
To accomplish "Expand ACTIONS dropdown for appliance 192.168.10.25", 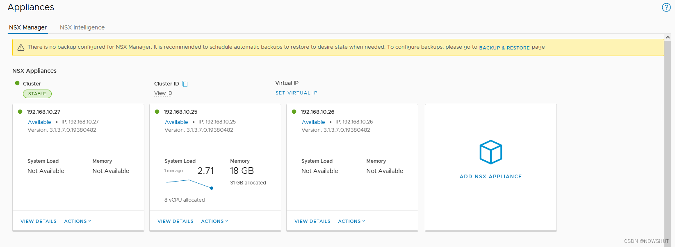I will tap(215, 221).
